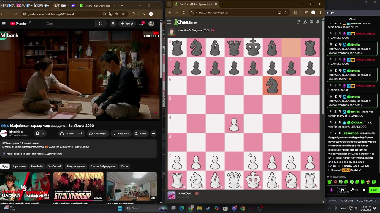Screen dimensions: 380x213
Task: Open tab search dropdown in chess browser
Action: [169, 4]
